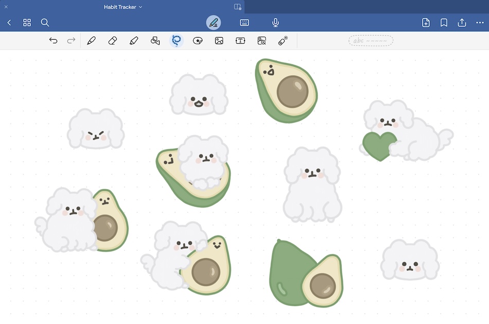
Task: Select the Text box tool
Action: click(240, 41)
